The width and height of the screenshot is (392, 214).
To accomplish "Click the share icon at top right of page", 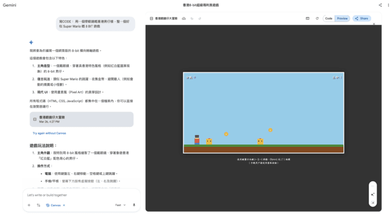I will point(380,5).
